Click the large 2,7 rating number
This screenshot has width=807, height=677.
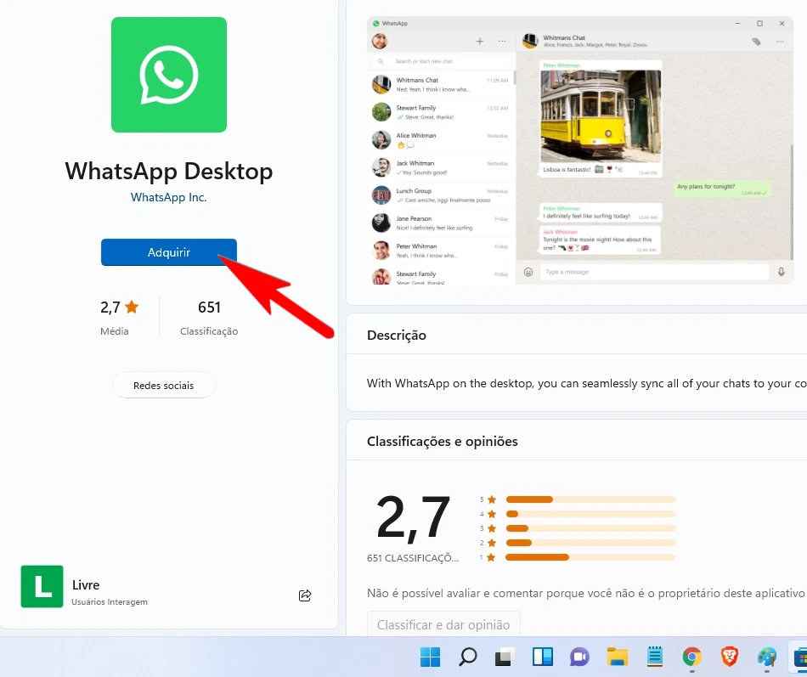(414, 518)
